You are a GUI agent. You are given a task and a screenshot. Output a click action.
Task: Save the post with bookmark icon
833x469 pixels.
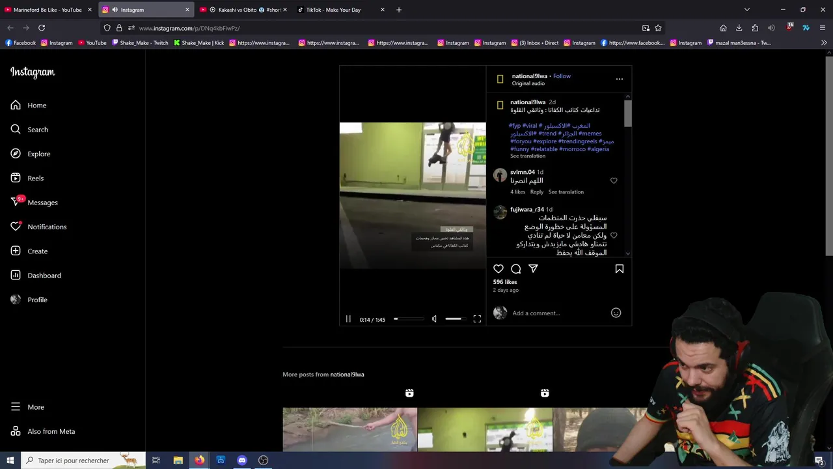[x=620, y=269]
